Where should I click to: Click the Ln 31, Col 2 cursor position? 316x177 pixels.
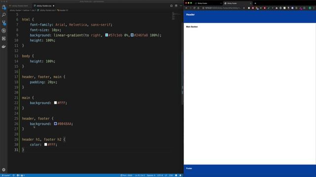140,176
